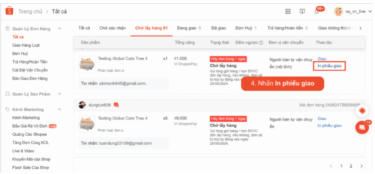Switch to Đã giao tab
Viewport: 375px width, 174px height.
pos(219,28)
